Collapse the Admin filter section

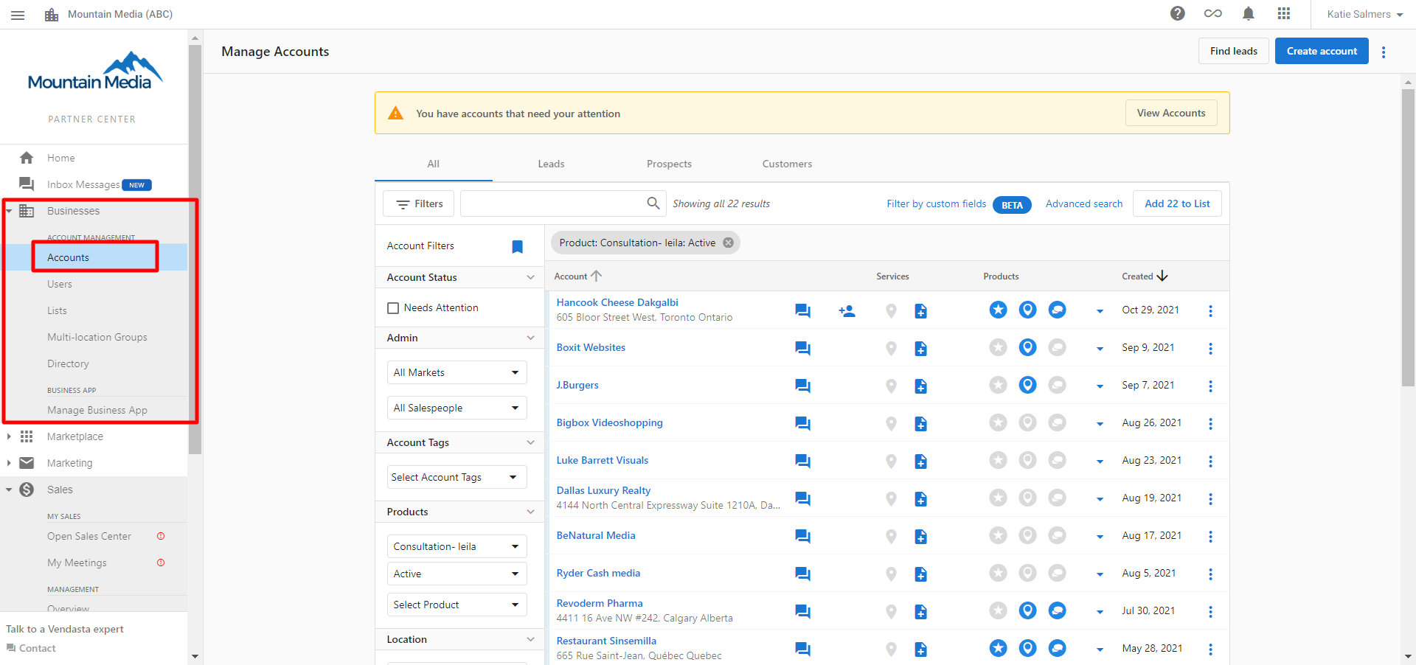(530, 338)
